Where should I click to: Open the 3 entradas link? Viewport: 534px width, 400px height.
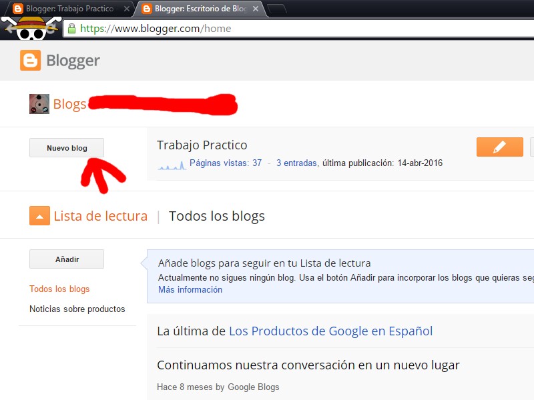click(x=296, y=163)
